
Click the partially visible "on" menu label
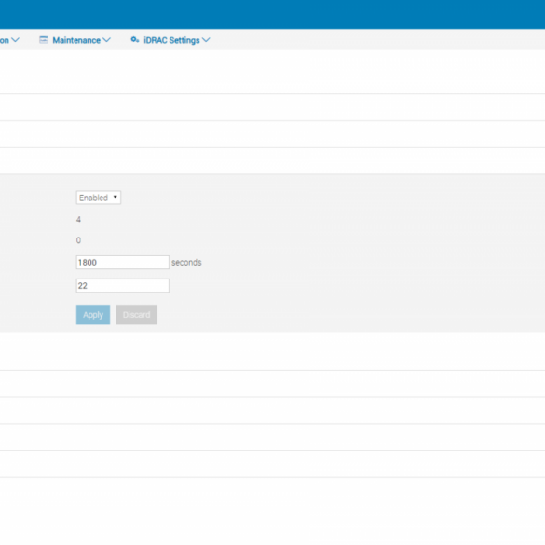pos(4,40)
